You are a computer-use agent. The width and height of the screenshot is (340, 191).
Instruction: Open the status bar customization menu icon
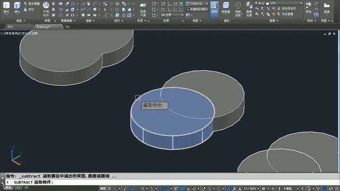click(337, 189)
